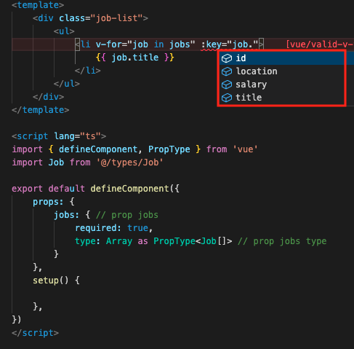Image resolution: width=354 pixels, height=349 pixels.
Task: Click the v-for directive on li
Action: (x=145, y=44)
